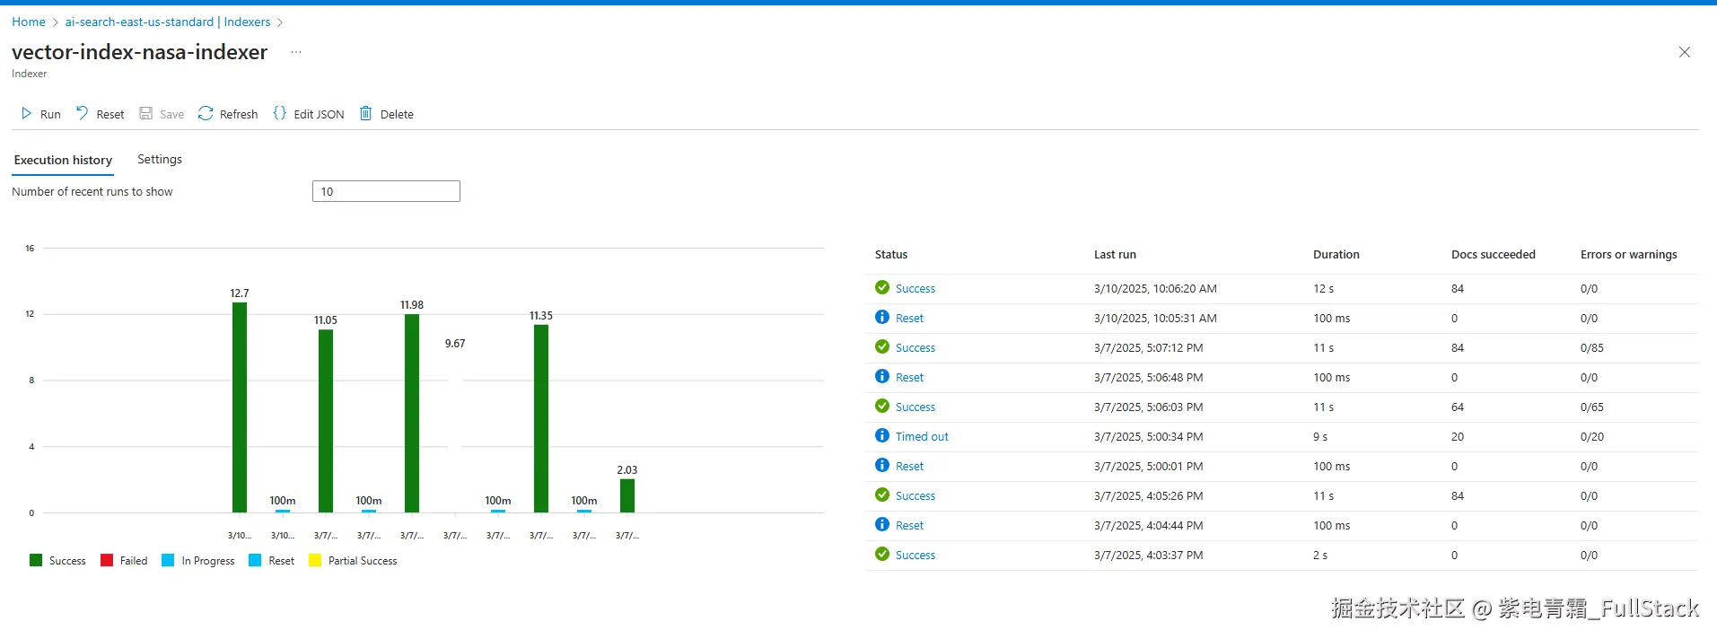Click the Edit JSON braces icon
The width and height of the screenshot is (1717, 639).
279,113
